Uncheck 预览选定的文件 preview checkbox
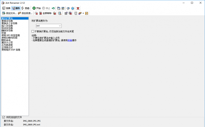Image resolution: width=205 pixels, height=127 pixels. coord(4,117)
